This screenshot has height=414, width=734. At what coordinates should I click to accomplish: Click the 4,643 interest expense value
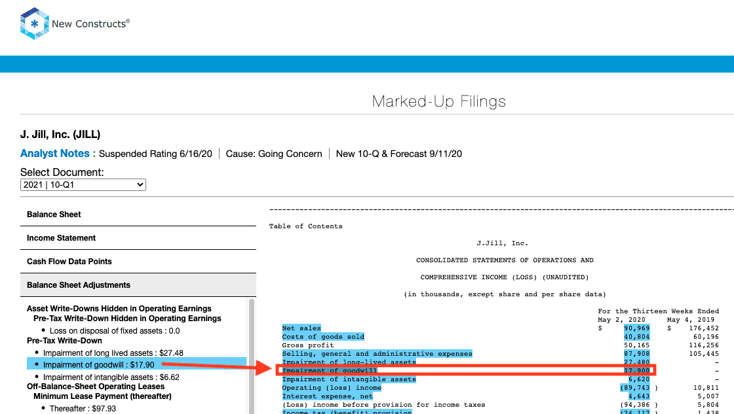point(639,396)
